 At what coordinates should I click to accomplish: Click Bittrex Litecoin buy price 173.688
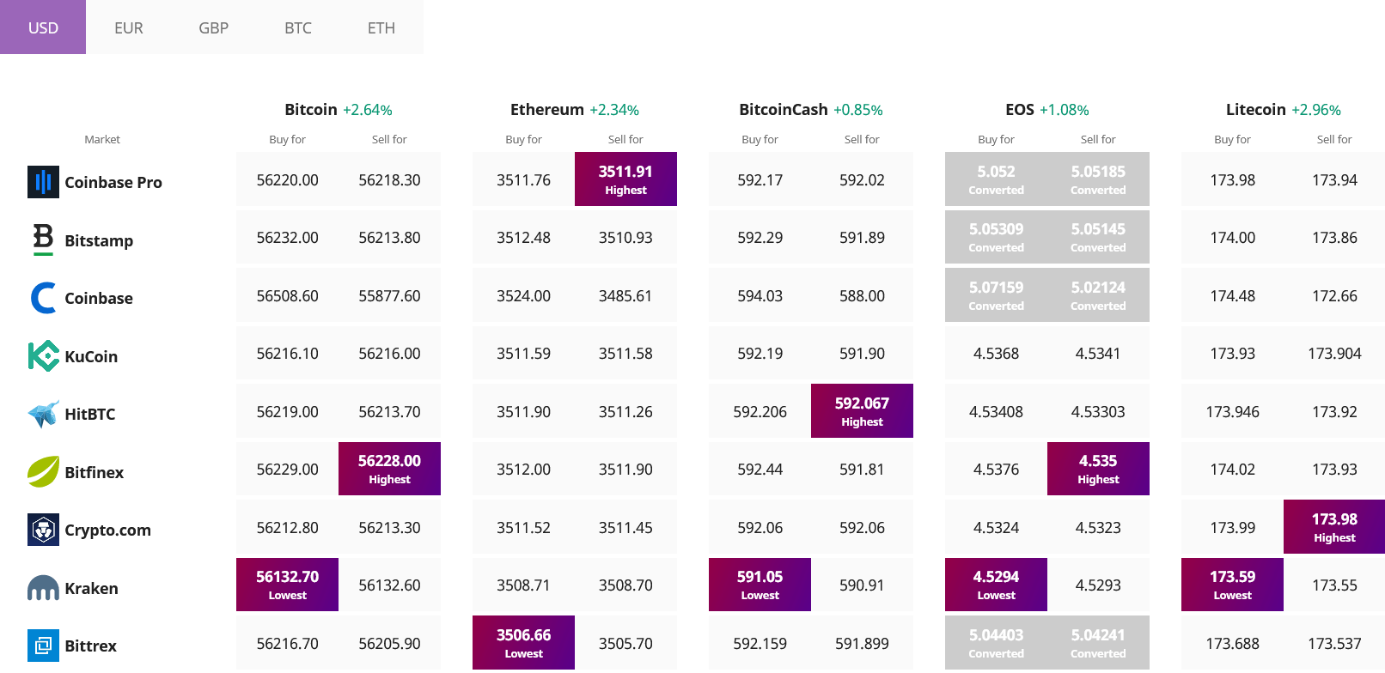tap(1232, 644)
